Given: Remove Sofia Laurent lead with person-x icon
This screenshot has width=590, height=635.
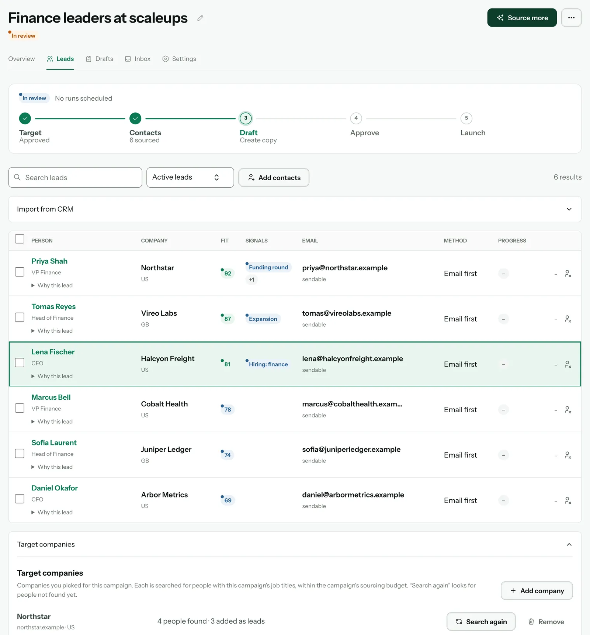Looking at the screenshot, I should point(568,455).
